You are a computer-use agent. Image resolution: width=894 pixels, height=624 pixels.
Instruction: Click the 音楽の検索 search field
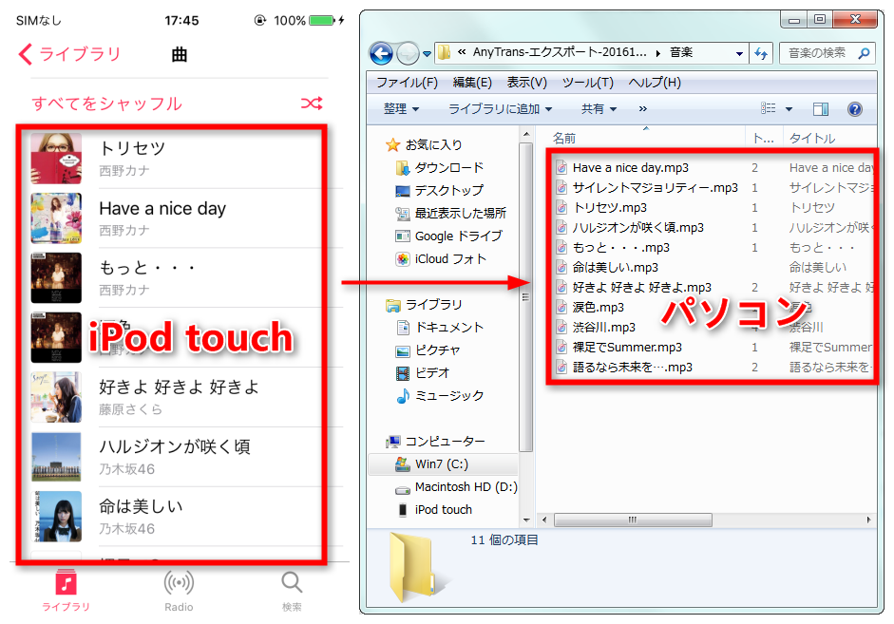(x=816, y=53)
